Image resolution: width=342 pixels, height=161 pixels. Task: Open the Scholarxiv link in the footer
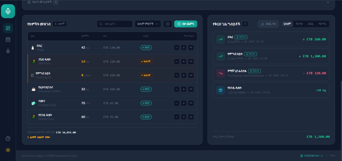312,156
